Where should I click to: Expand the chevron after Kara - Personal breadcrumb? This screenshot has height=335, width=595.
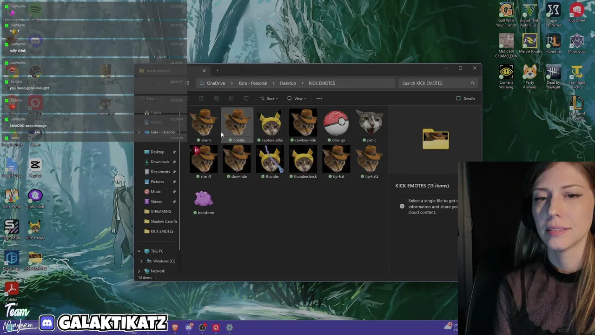tap(274, 83)
